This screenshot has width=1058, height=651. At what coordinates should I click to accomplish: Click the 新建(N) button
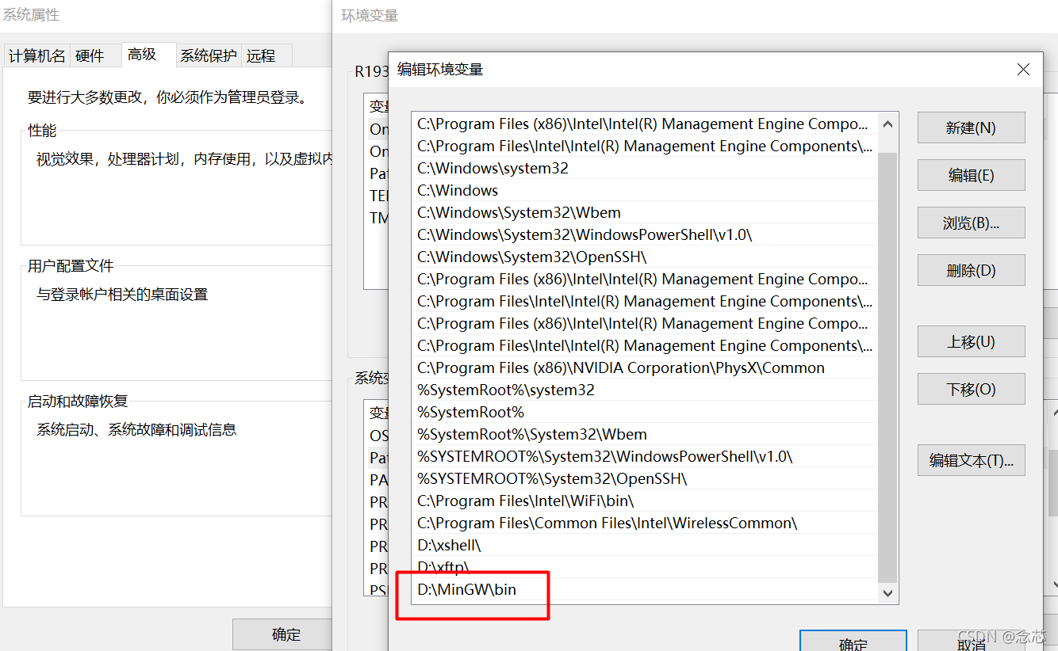[x=971, y=128]
